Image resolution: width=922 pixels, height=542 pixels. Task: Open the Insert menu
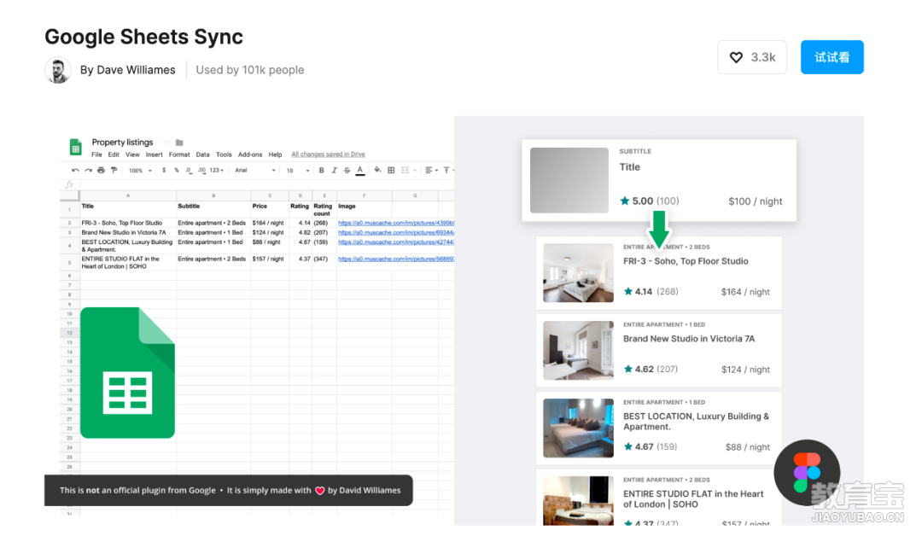coord(154,154)
